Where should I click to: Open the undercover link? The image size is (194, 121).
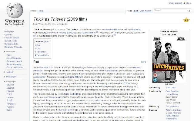(99, 100)
